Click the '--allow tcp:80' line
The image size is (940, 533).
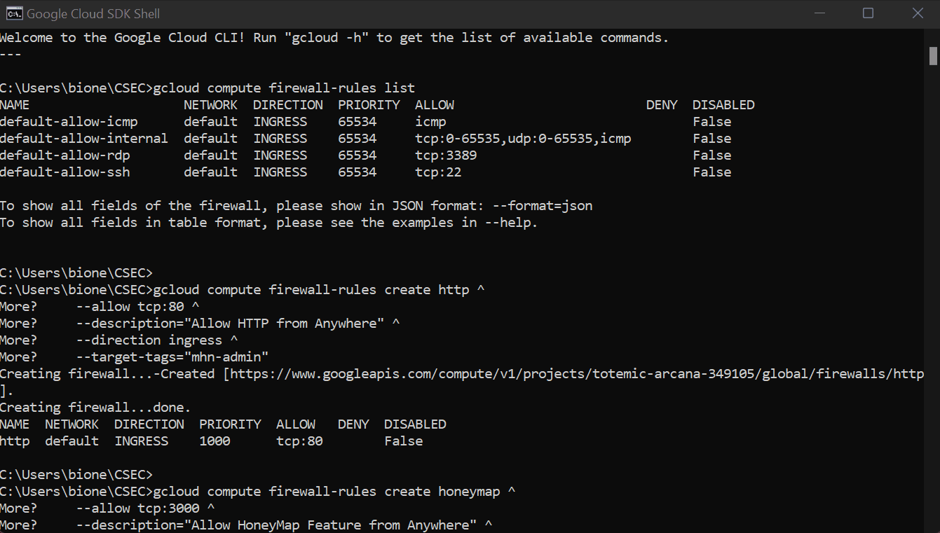pyautogui.click(x=137, y=307)
